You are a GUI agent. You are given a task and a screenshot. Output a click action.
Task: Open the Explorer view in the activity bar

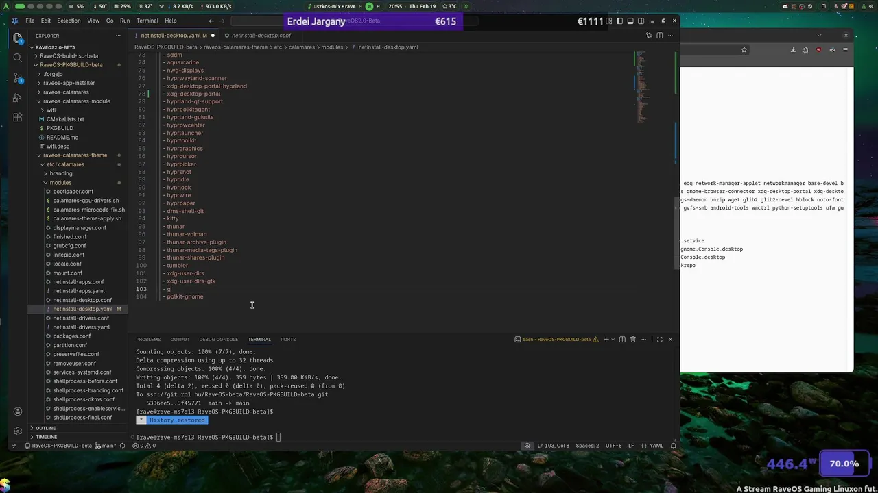click(x=18, y=38)
